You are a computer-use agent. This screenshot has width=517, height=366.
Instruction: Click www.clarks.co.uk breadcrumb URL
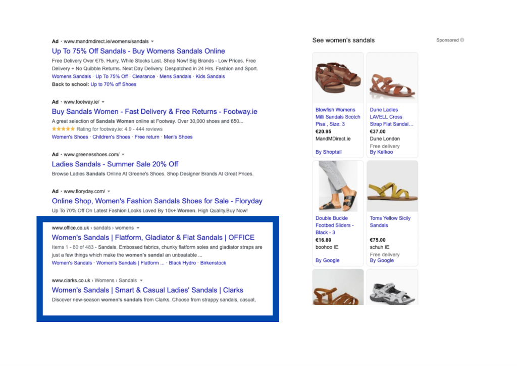tap(94, 281)
